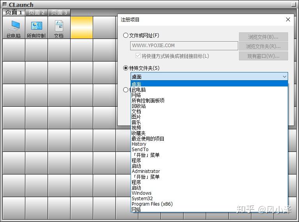This screenshot has width=299, height=222.
Task: Open the 此电脑 launcher icon
Action: (14, 27)
